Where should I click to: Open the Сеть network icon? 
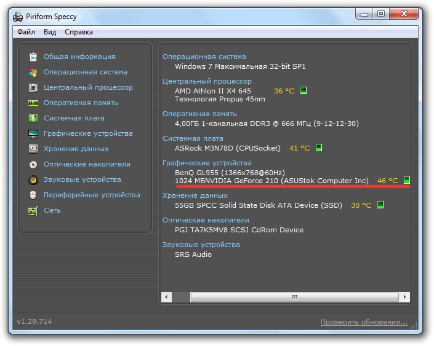point(33,211)
